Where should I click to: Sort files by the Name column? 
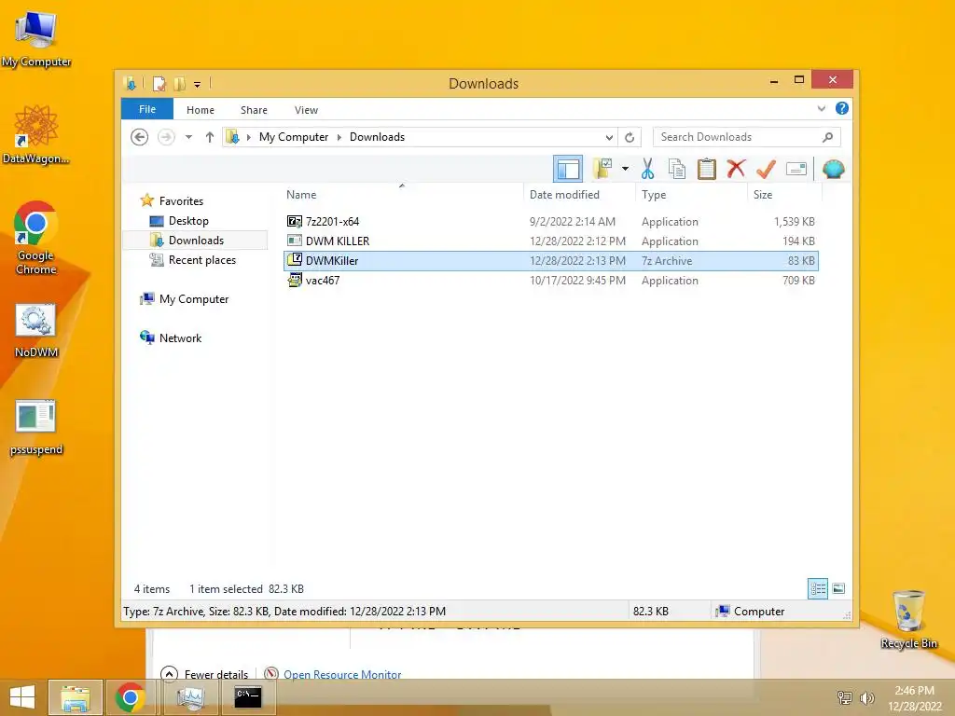[301, 195]
